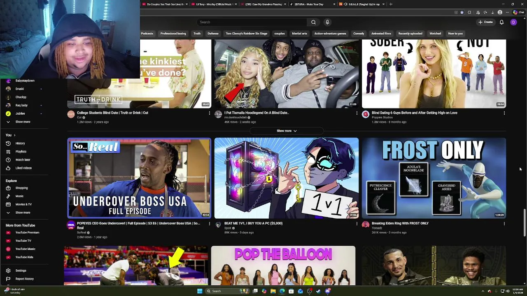Image resolution: width=527 pixels, height=296 pixels.
Task: Open Druski channel subscription
Action: coord(20,89)
